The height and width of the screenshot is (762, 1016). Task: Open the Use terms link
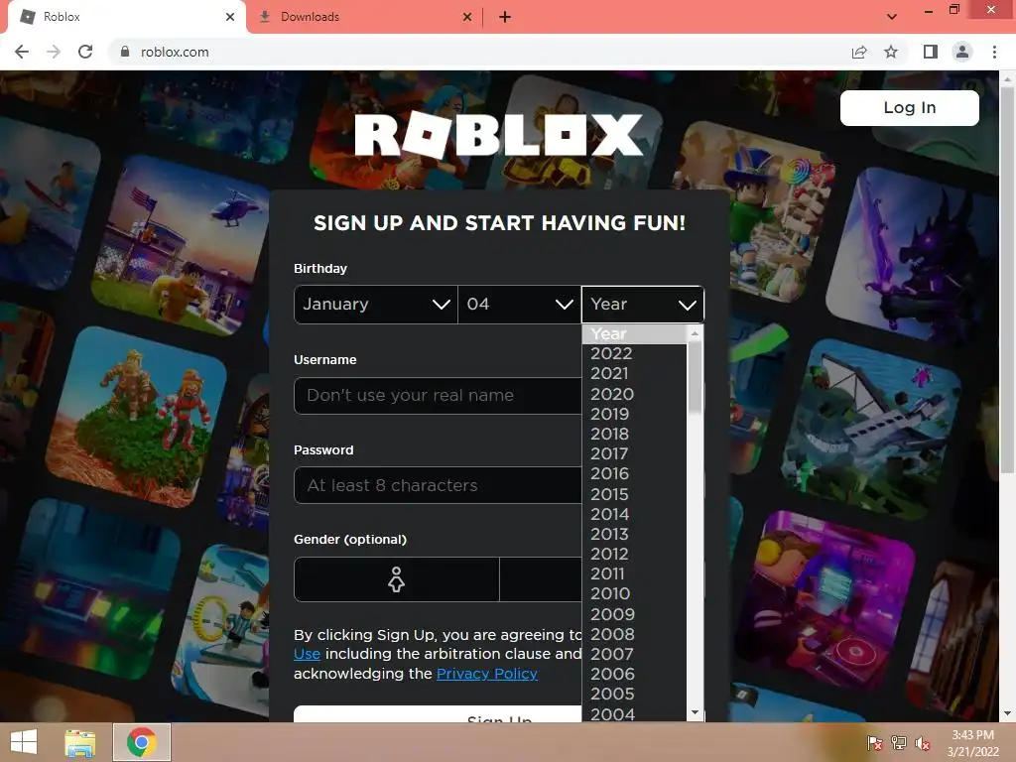point(308,654)
